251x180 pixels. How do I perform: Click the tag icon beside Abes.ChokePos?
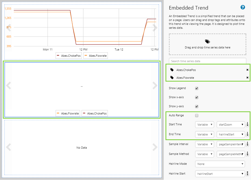[x=172, y=70]
